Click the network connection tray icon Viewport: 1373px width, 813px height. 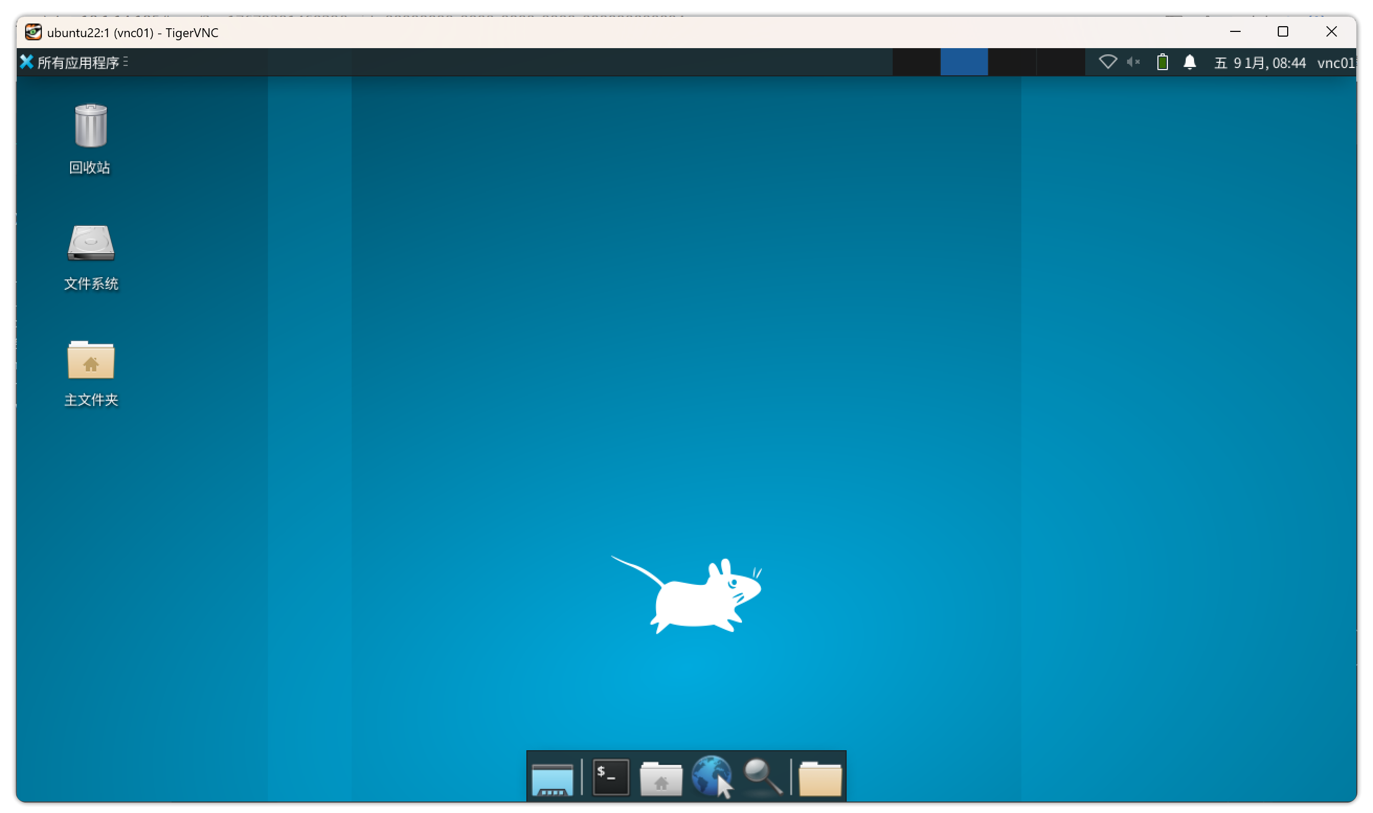tap(1107, 62)
